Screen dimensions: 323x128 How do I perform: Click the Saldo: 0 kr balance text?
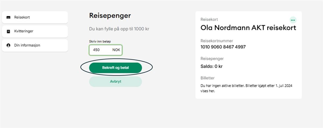pyautogui.click(x=212, y=66)
